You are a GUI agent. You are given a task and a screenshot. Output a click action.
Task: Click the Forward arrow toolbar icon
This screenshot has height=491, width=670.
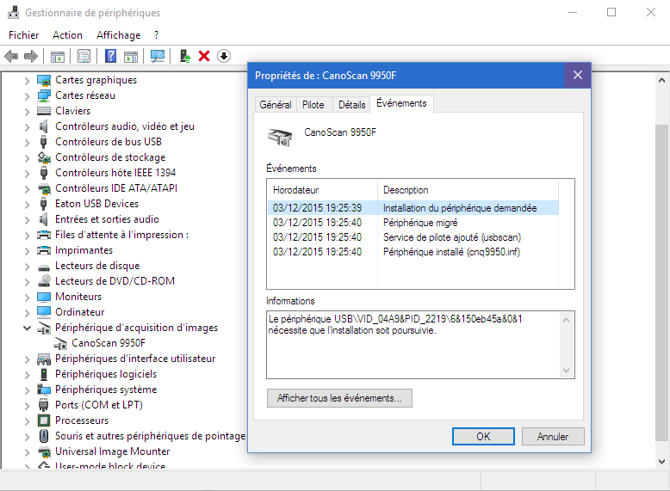pos(31,56)
